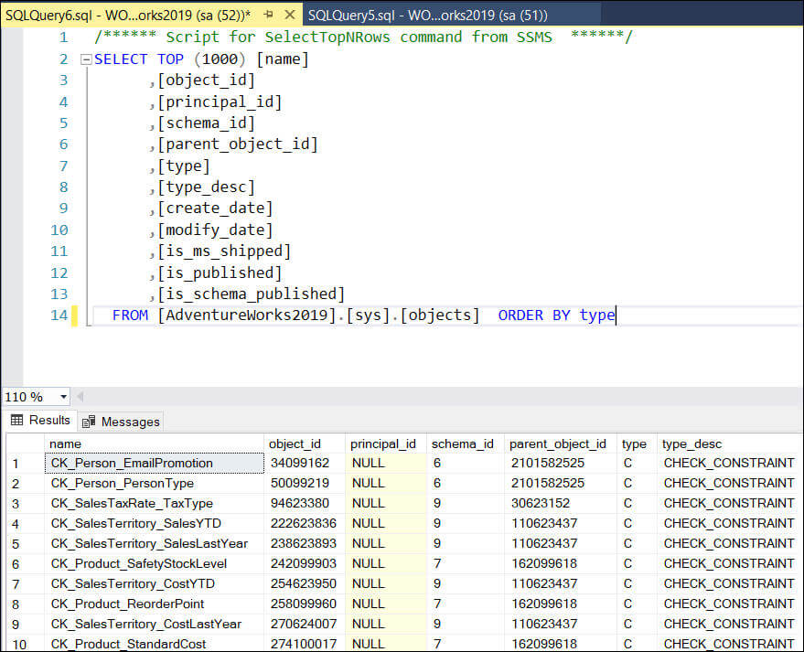Click the [modify_date] line in the editor

(216, 230)
